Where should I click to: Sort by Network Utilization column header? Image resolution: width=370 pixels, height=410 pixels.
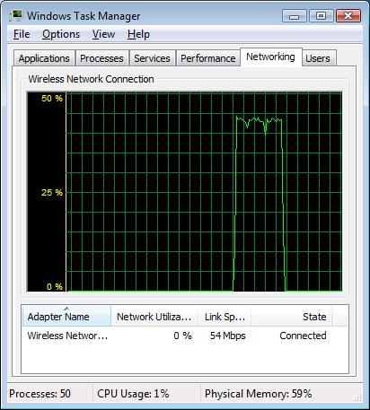(154, 316)
